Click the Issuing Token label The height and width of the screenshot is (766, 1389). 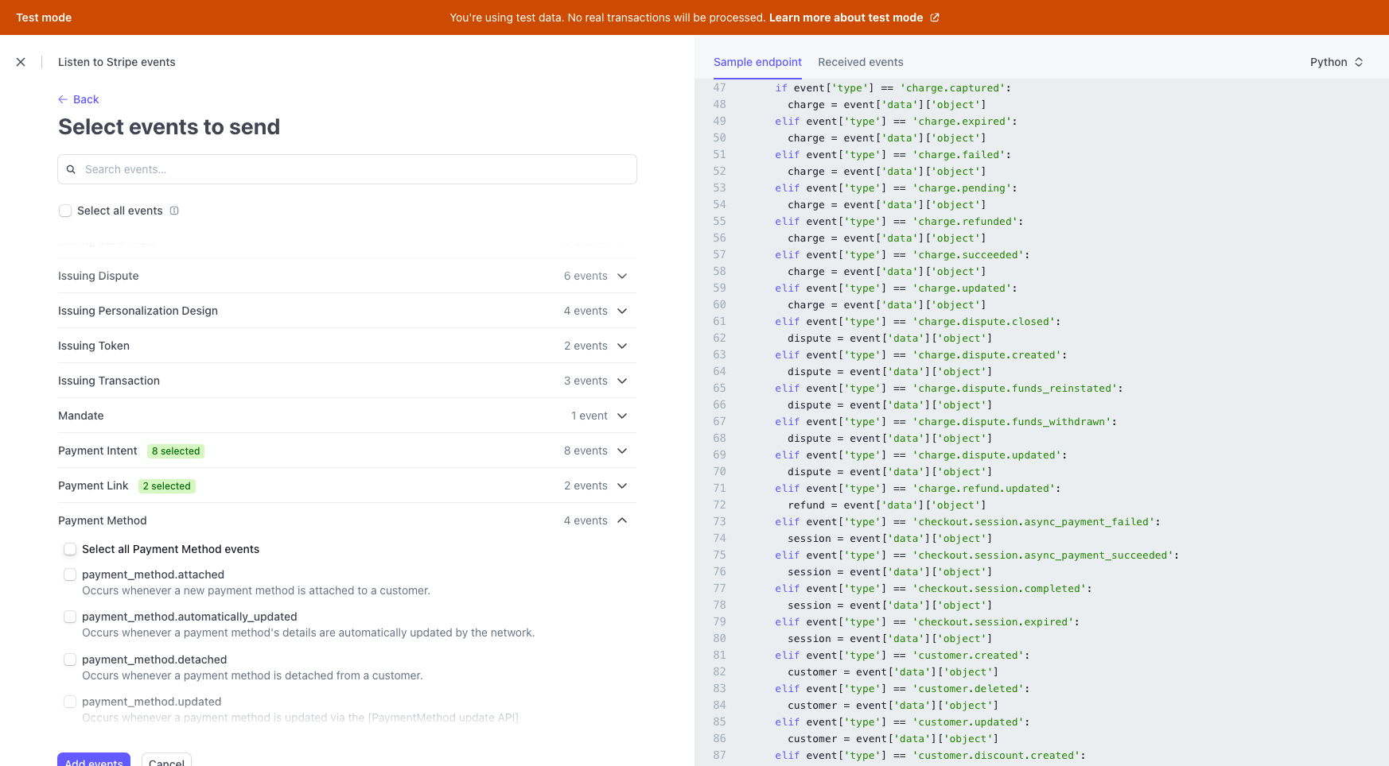[94, 346]
